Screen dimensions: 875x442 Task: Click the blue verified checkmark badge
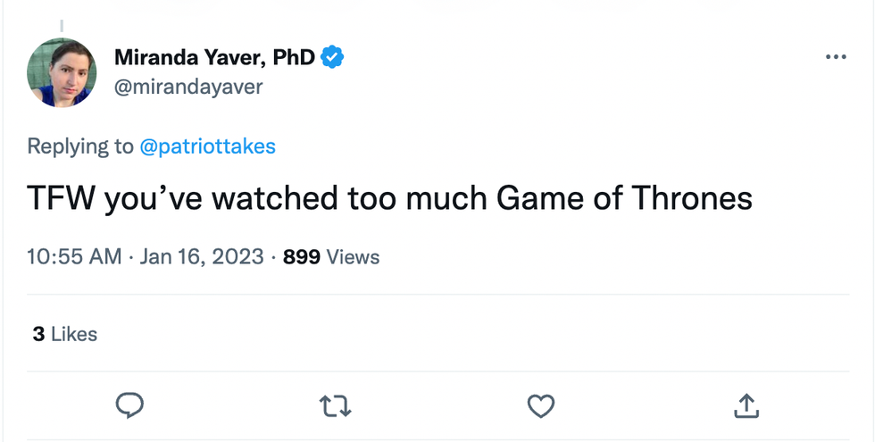coord(333,58)
